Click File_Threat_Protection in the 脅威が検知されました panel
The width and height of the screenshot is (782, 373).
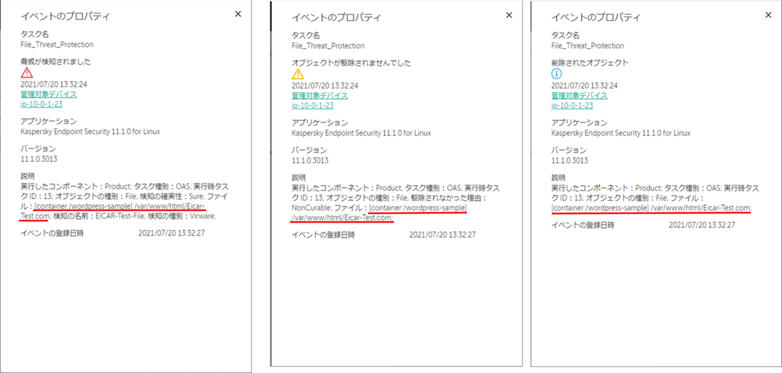[x=57, y=44]
